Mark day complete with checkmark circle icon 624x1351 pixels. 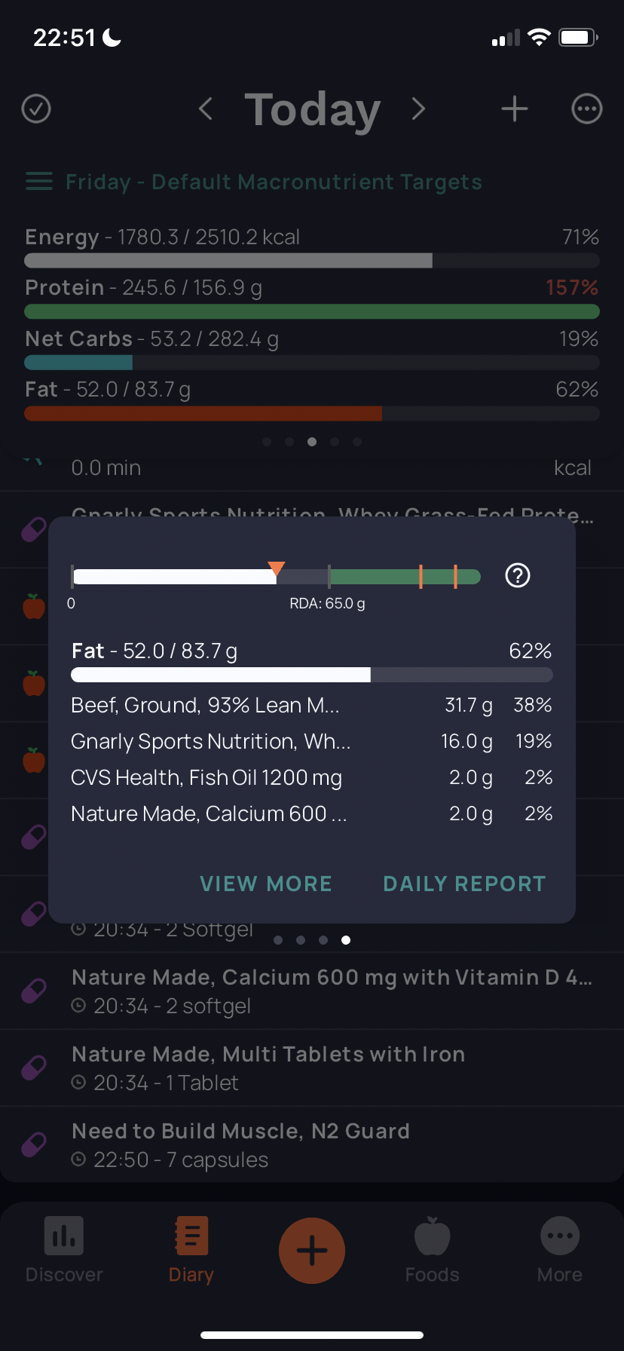(36, 109)
